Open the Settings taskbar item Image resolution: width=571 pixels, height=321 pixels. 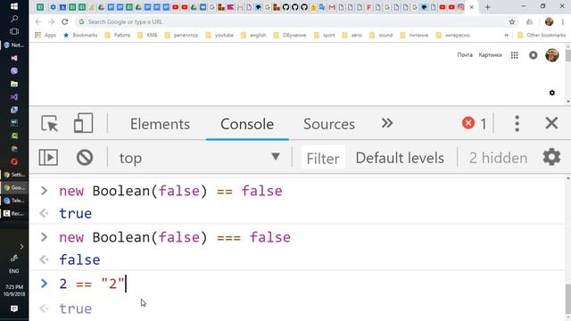click(14, 175)
